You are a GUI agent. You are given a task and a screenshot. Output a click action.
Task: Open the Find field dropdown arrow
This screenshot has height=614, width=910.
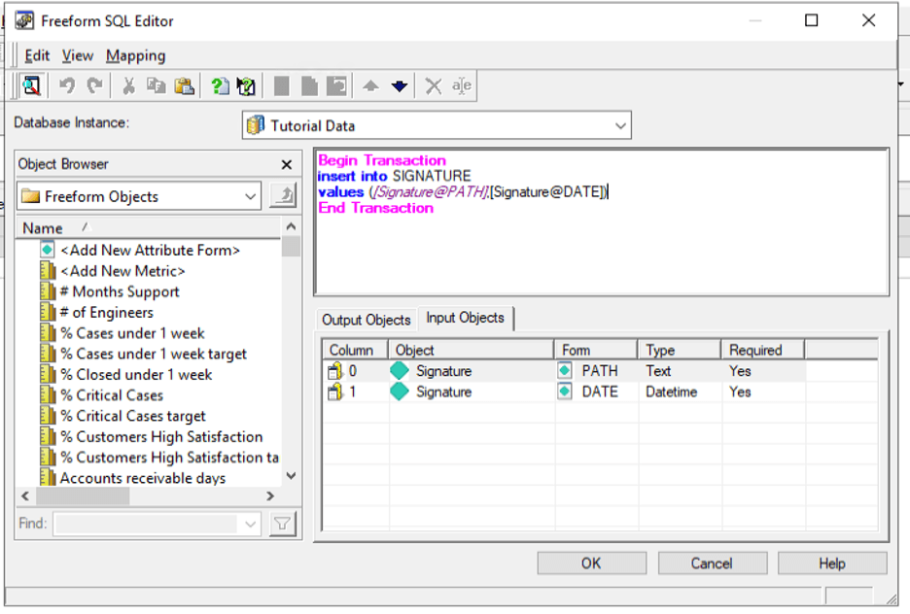point(251,524)
